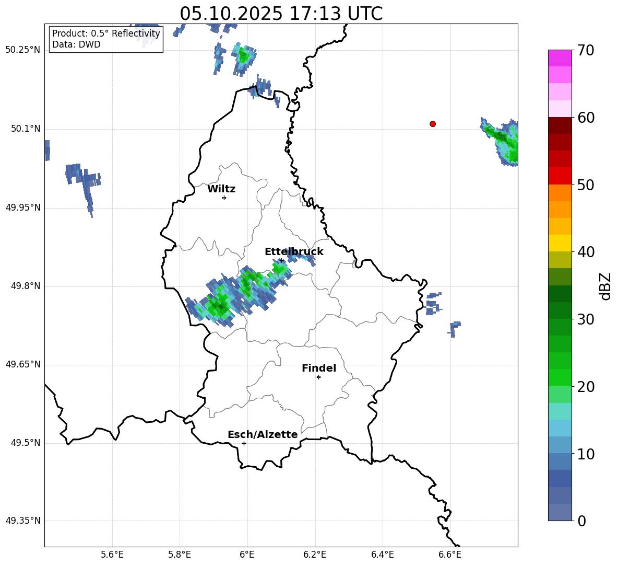Click the 6.4°E longitude label
Image resolution: width=618 pixels, height=565 pixels.
(382, 555)
